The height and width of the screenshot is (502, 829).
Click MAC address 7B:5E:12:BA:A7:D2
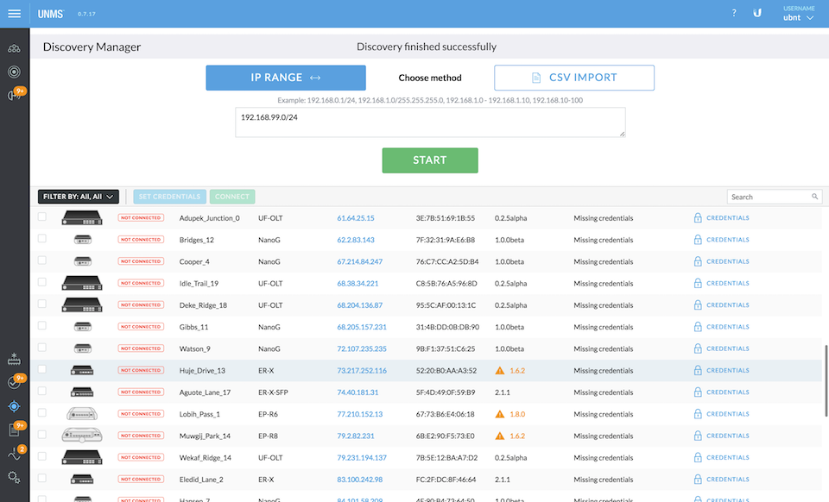(x=446, y=458)
